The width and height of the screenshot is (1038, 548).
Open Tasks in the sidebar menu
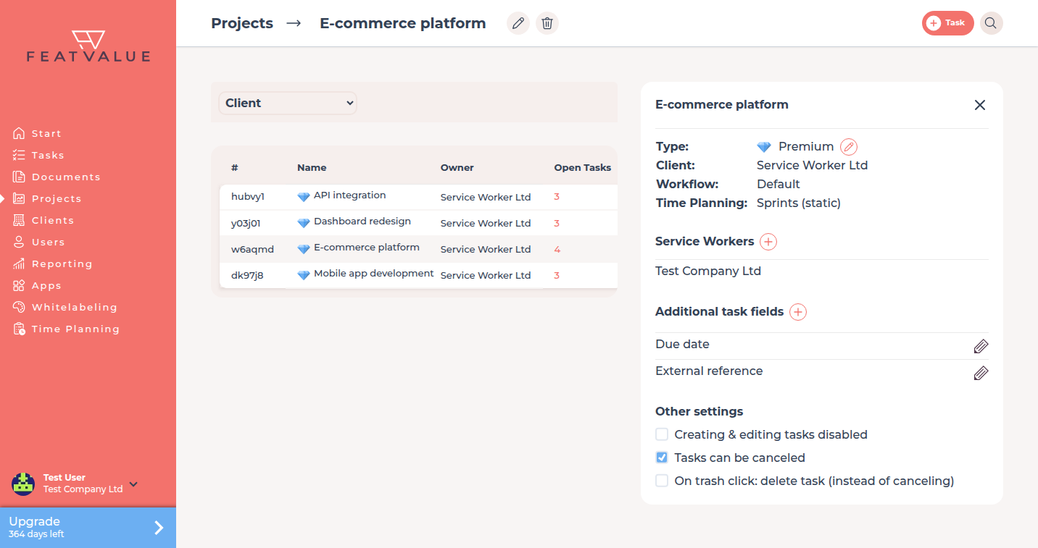click(48, 155)
